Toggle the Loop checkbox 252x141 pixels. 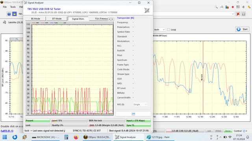point(169,30)
